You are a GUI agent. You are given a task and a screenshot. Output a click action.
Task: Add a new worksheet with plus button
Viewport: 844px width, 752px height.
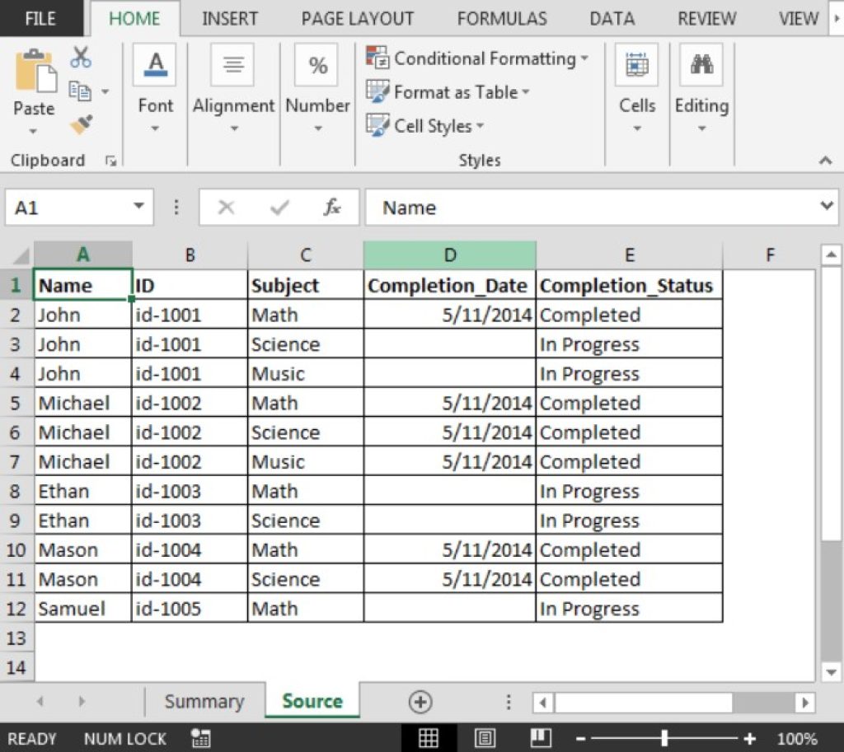click(x=420, y=701)
